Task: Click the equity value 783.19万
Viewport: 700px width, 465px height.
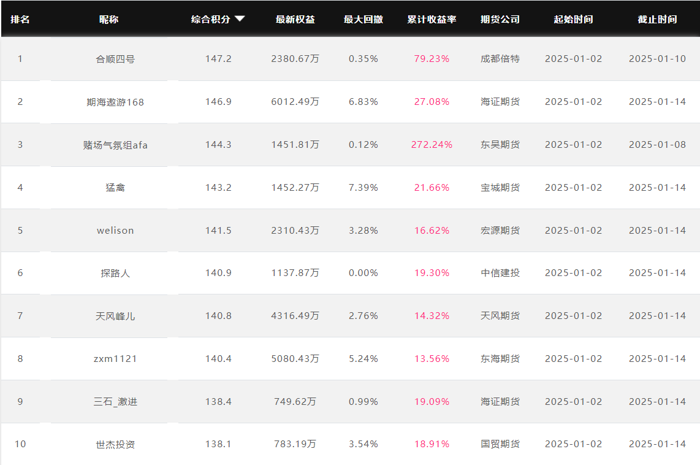Action: [x=295, y=444]
